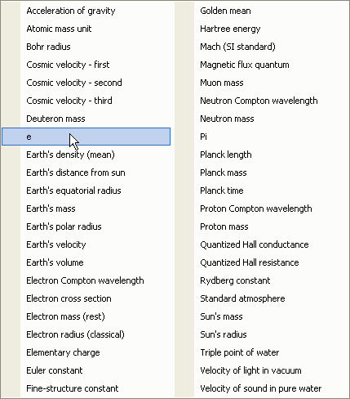Select Quantized Hall resistance

261,262
